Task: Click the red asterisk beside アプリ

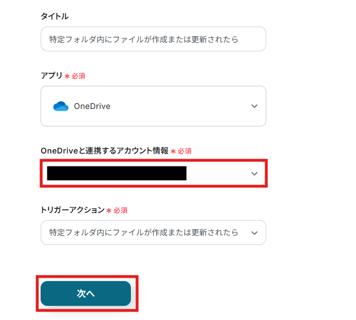Action: click(67, 76)
